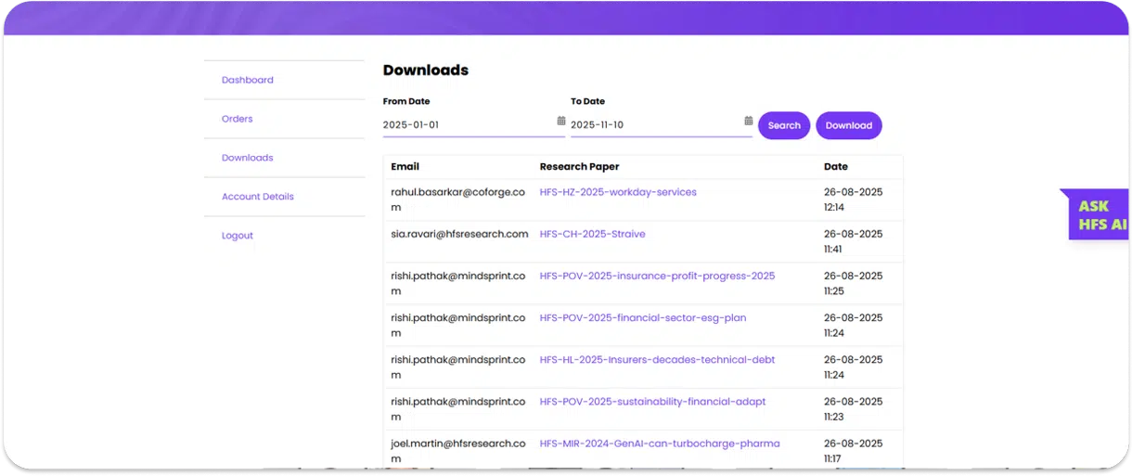
Task: Open HFS-MIR-2024-GenAI-can-turbocharge-pharma link
Action: point(659,444)
